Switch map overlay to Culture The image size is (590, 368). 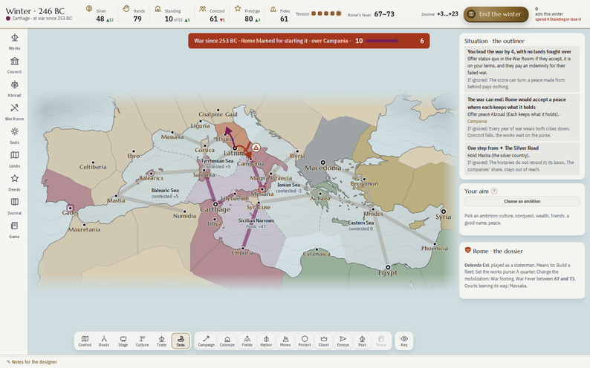[142, 341]
